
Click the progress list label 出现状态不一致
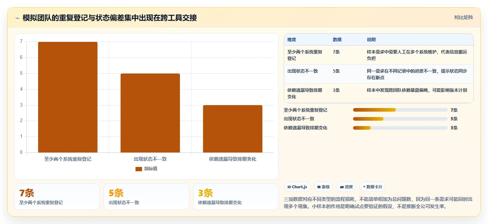click(x=299, y=119)
